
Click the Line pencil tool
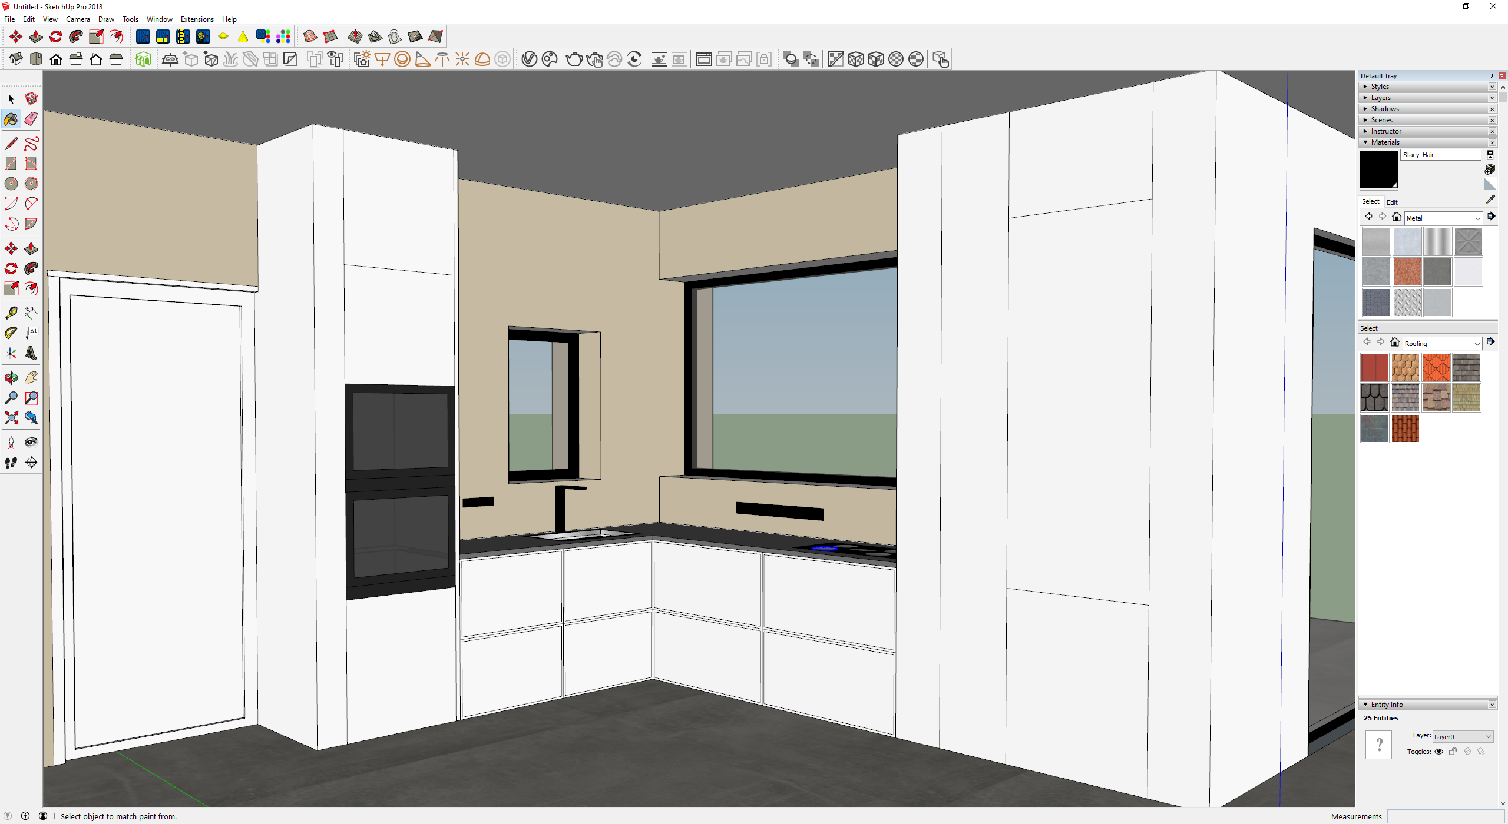11,144
